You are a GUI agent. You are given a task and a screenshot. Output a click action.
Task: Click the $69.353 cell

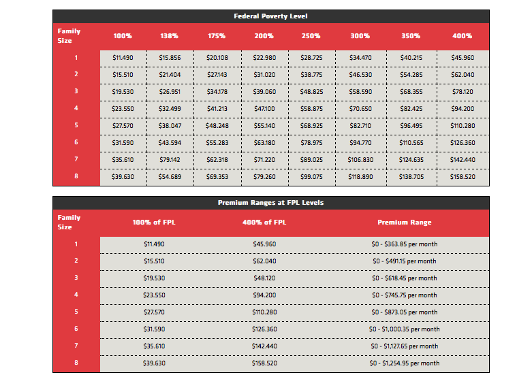(217, 177)
